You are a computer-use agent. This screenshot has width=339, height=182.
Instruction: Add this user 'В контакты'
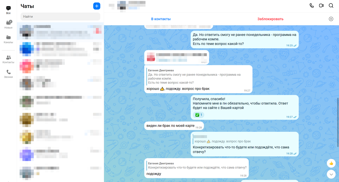click(161, 19)
